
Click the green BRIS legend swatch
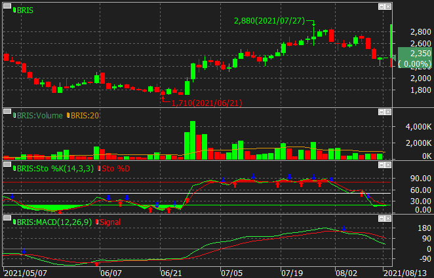[14, 10]
